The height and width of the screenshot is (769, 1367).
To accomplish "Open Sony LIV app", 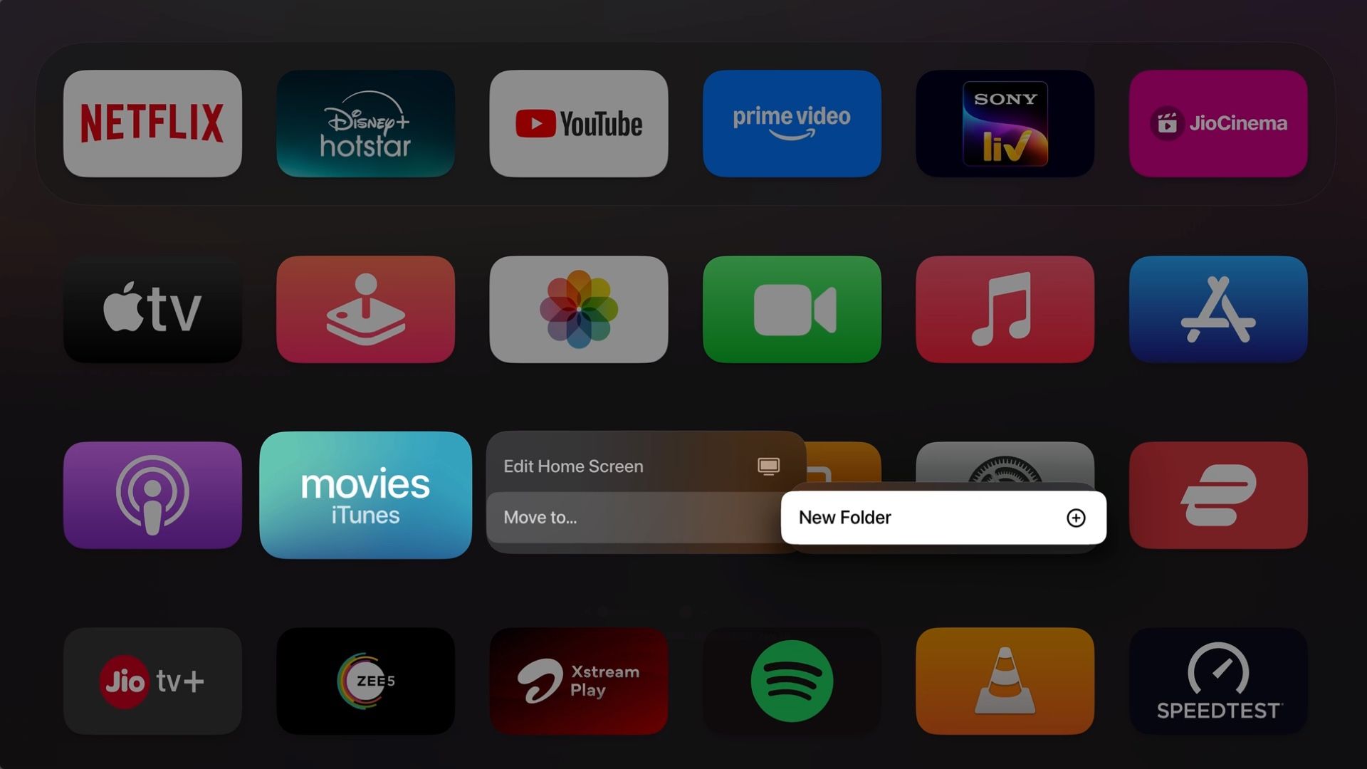I will coord(1005,123).
